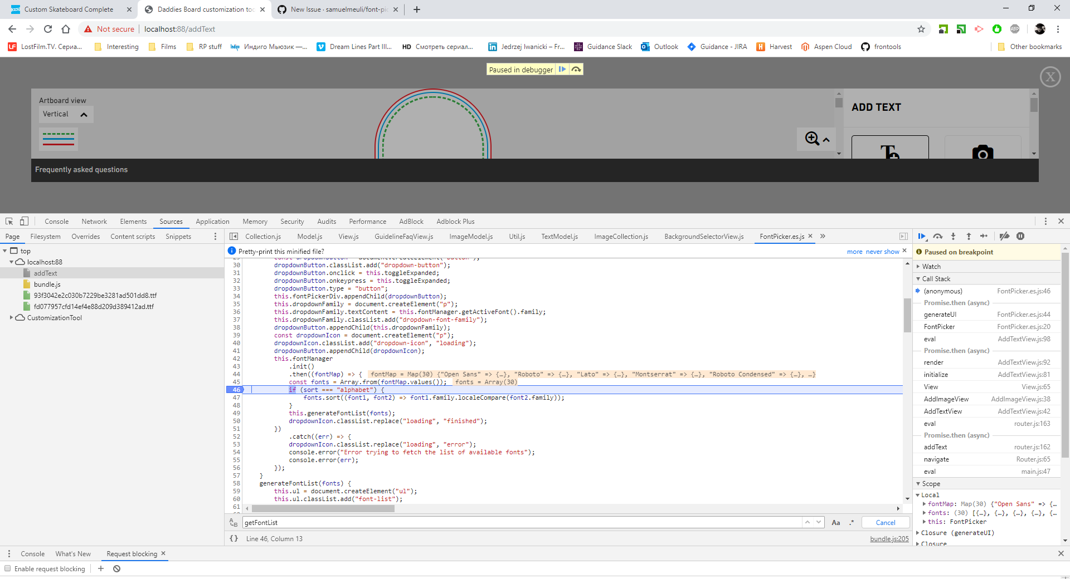Screen dimensions: 1070x579
Task: Step over next function call
Action: coord(938,237)
